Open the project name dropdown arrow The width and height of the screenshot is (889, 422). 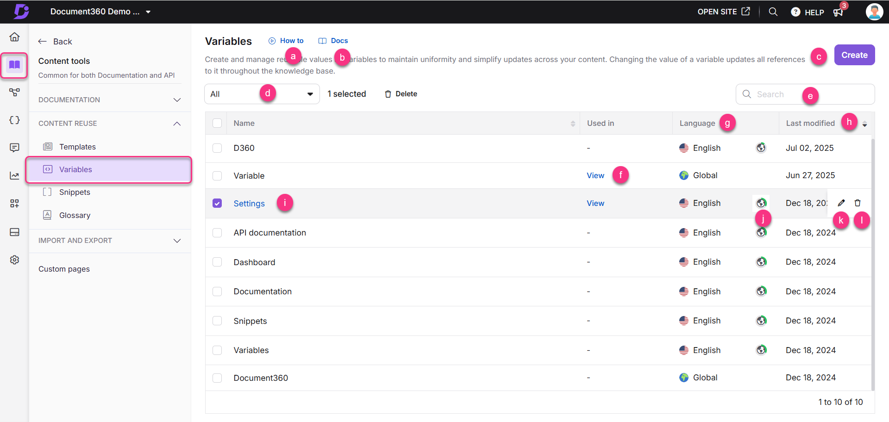click(148, 12)
